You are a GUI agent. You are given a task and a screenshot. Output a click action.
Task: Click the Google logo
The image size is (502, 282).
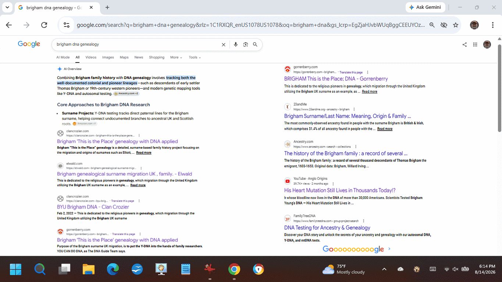coord(29,44)
